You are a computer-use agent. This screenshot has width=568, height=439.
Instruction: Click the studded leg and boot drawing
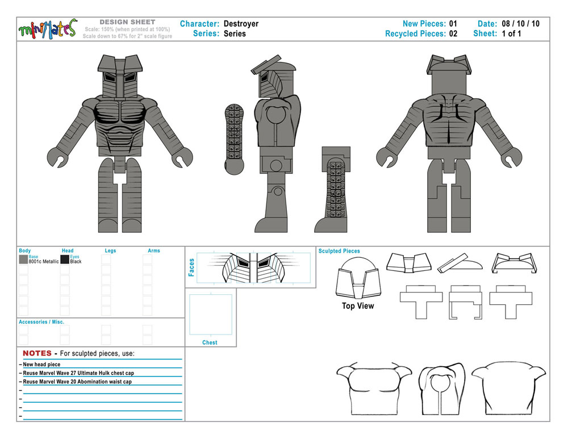332,190
